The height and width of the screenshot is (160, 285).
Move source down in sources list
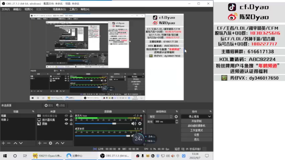click(x=63, y=143)
